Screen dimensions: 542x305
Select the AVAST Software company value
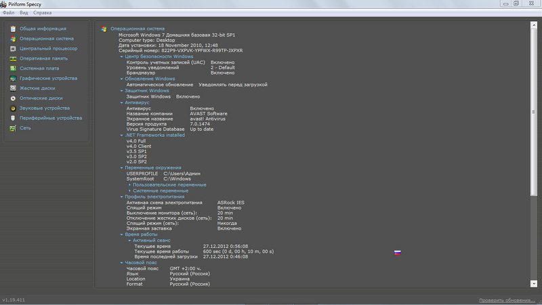(209, 113)
